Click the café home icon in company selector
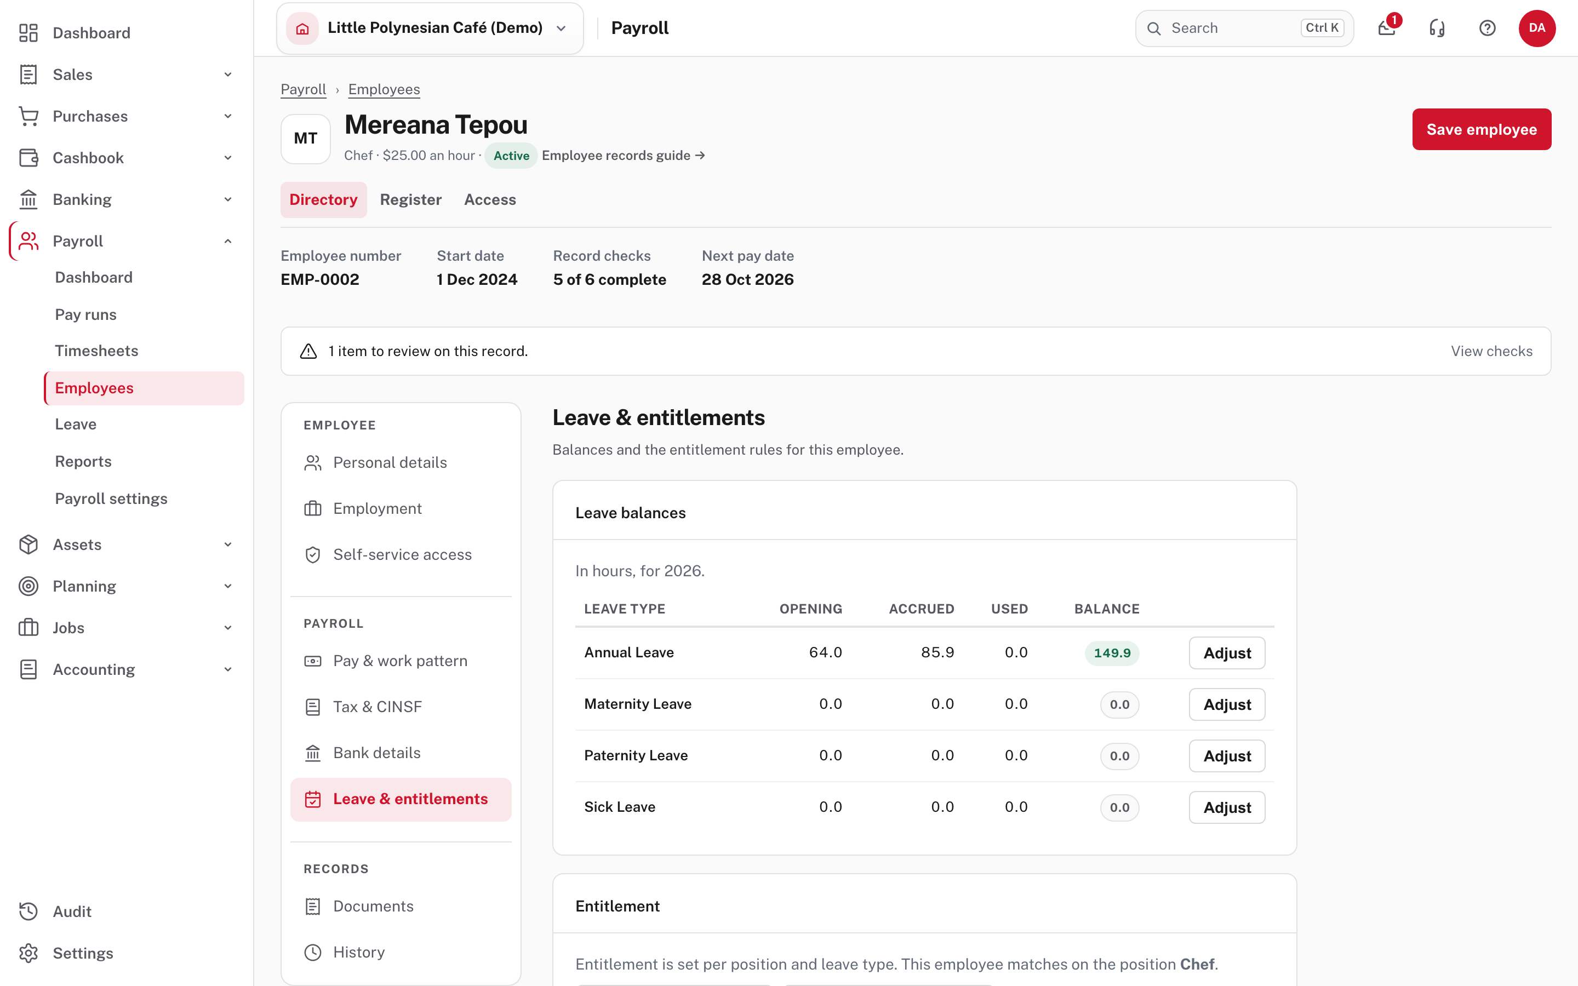The image size is (1578, 986). coord(302,28)
